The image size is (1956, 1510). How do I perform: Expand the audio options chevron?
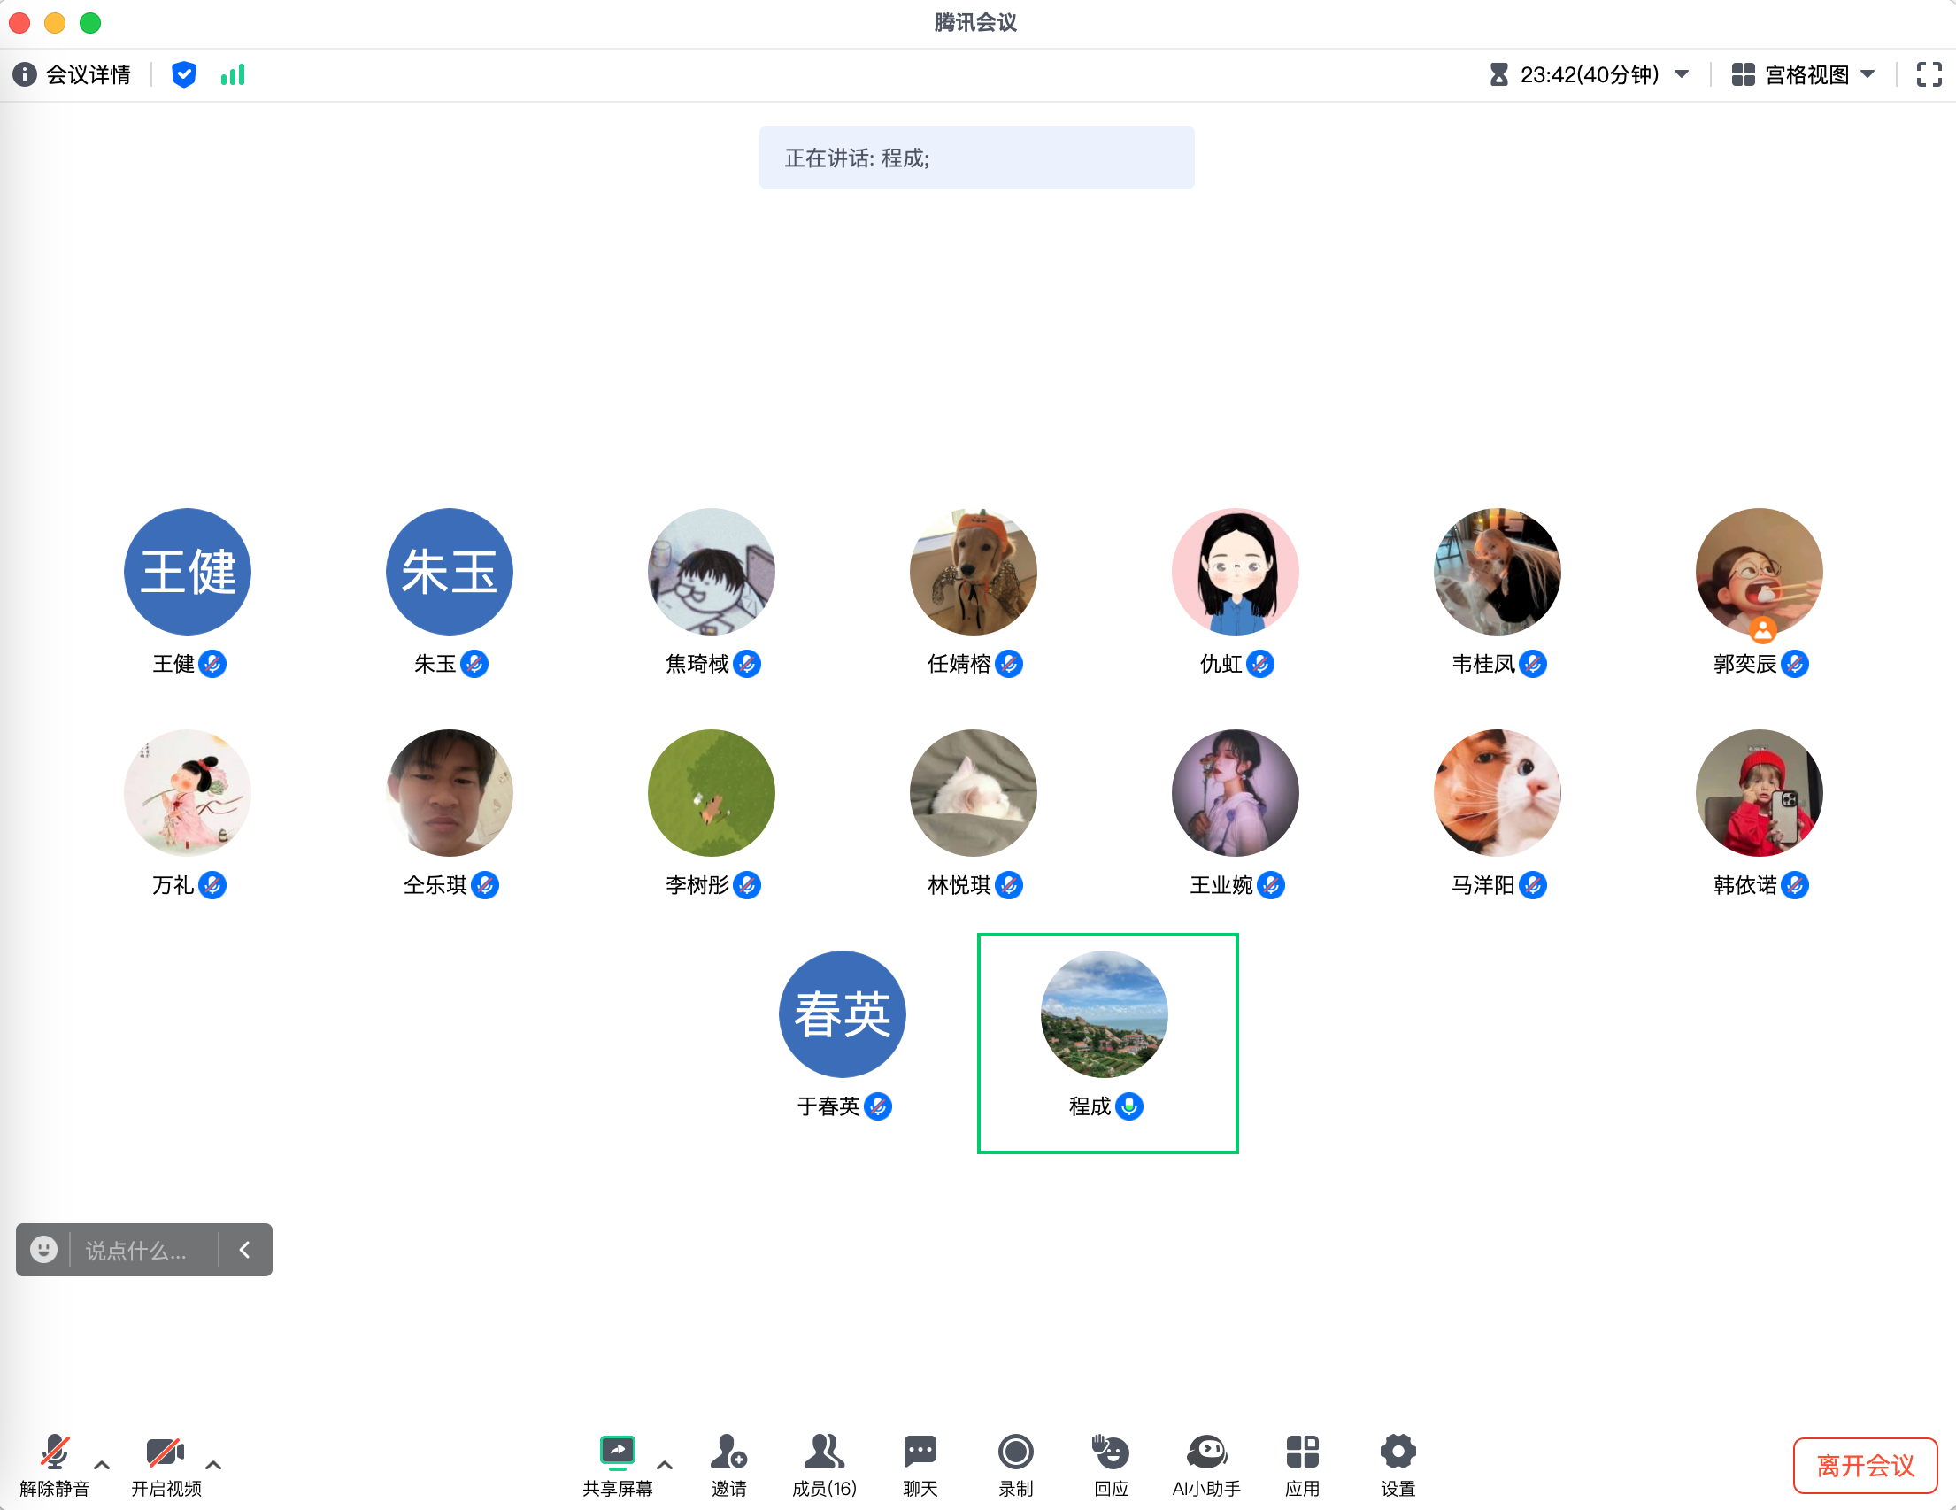(102, 1465)
